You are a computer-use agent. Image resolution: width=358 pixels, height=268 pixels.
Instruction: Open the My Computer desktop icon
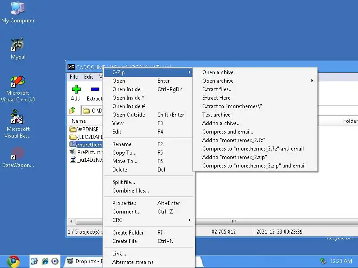[18, 13]
